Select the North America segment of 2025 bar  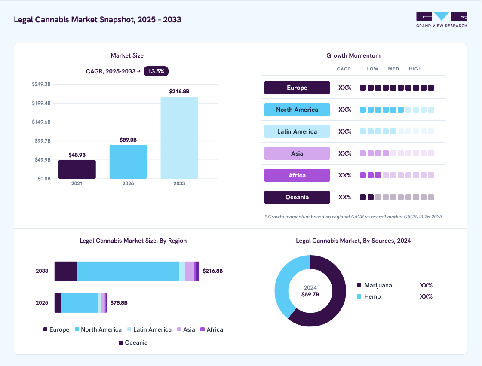(80, 303)
